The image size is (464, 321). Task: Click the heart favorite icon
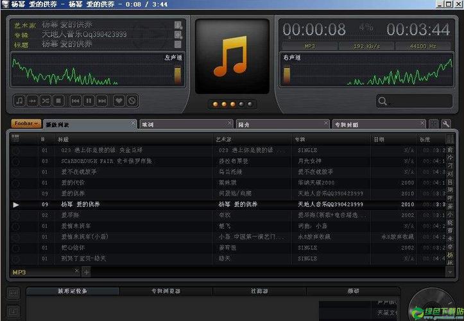(x=119, y=101)
